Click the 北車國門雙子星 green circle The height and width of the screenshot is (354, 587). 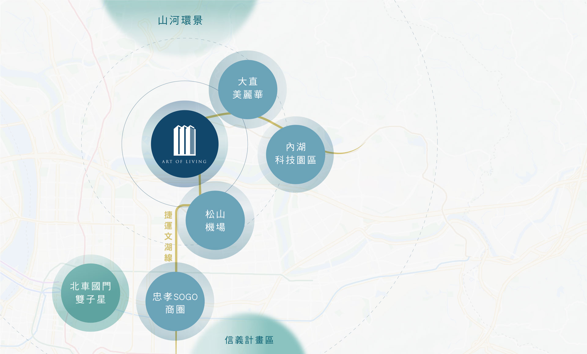(x=90, y=293)
